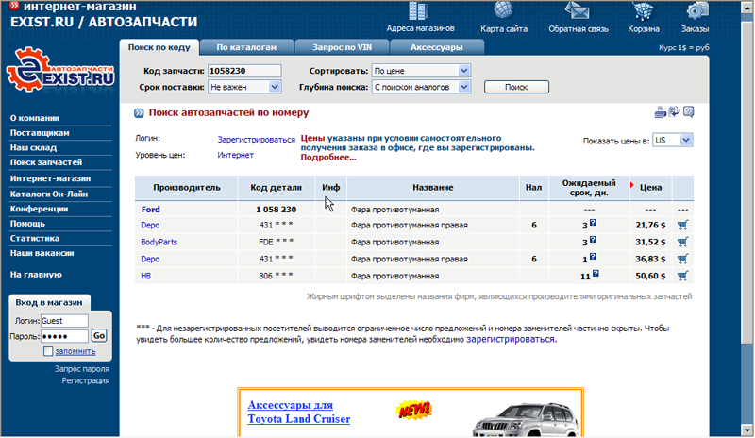Screen dimensions: 755x438
Task: Switch to the Запрос по VIN tab
Action: pyautogui.click(x=342, y=47)
